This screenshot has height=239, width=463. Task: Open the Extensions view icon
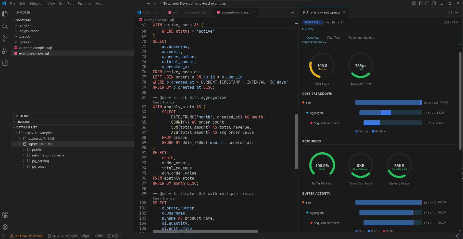pos(5,63)
